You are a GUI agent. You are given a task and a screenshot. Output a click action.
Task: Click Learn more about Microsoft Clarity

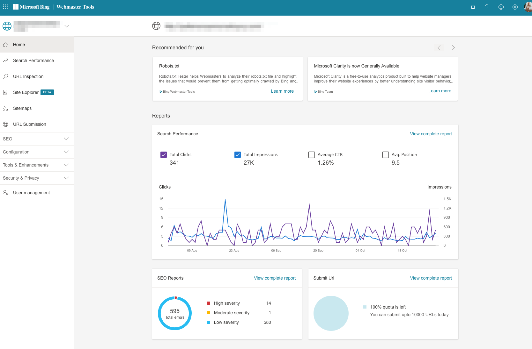[440, 91]
